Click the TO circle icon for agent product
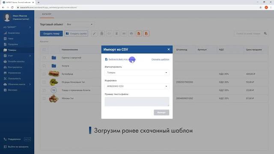 54,90
